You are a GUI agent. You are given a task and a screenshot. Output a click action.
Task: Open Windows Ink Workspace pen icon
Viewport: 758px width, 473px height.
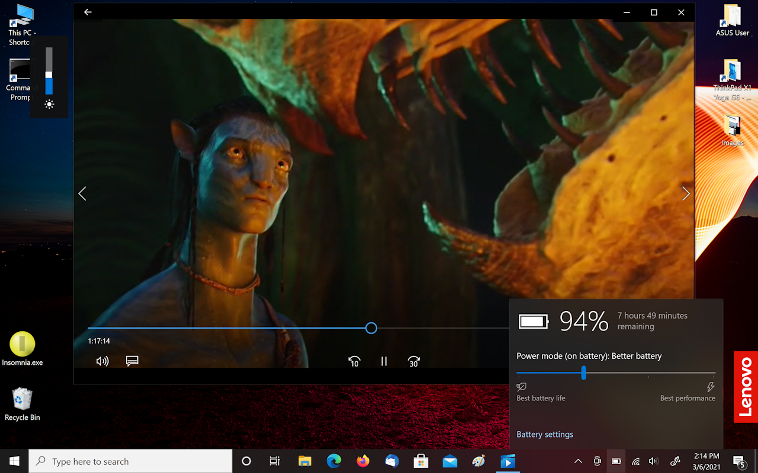click(x=675, y=461)
